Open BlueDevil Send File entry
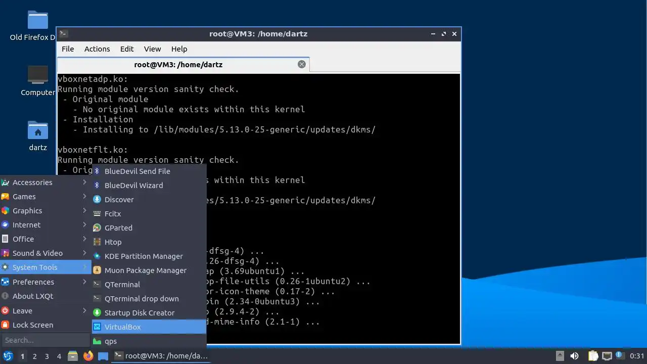 149,171
